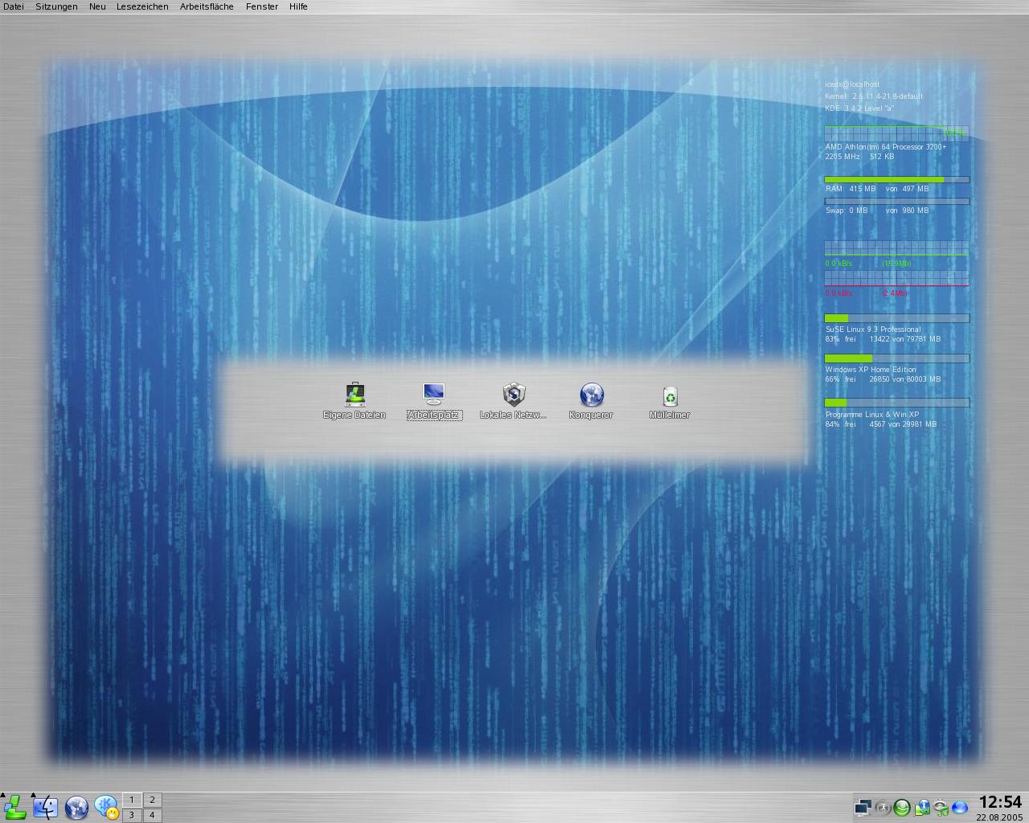The image size is (1029, 823).
Task: Open the Sitzungen menu
Action: coord(56,6)
